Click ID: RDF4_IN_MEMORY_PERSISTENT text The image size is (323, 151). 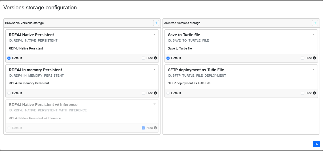(36, 75)
